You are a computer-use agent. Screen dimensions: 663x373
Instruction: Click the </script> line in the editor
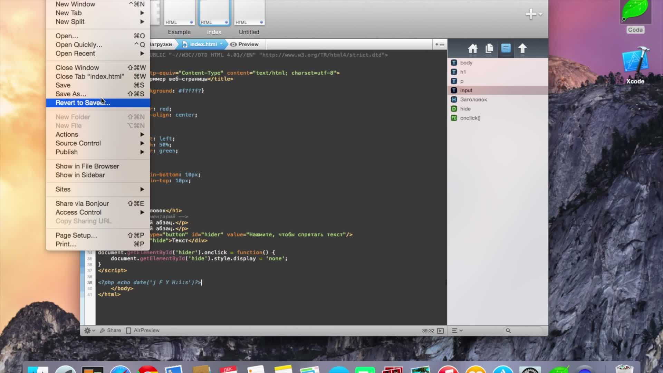112,270
